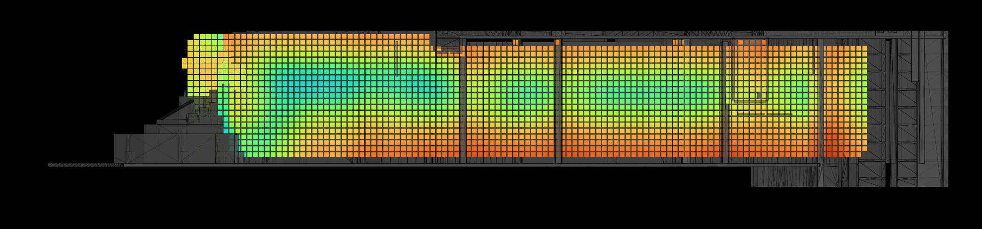The width and height of the screenshot is (982, 229).
Task: Select the U-shaped outlined frame overlaying the heat map
Action: (750, 71)
